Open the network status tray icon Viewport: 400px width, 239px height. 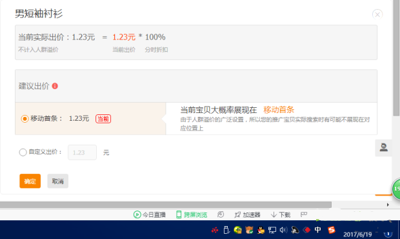pos(272,230)
